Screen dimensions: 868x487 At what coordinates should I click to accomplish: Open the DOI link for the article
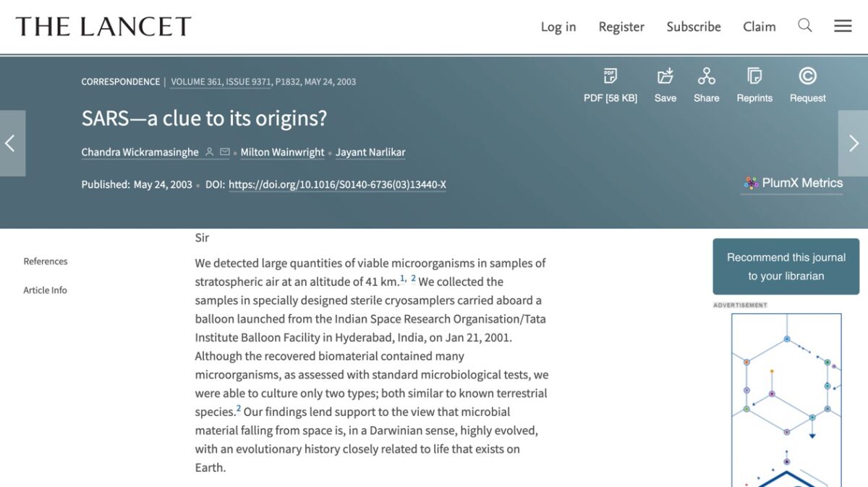pyautogui.click(x=337, y=185)
